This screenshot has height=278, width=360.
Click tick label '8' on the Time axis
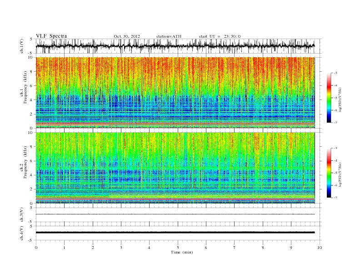coord(263,248)
